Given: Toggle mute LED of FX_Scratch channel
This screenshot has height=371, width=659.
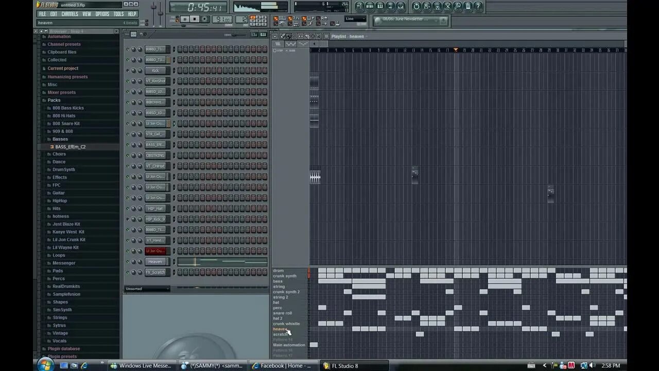Looking at the screenshot, I should (128, 273).
